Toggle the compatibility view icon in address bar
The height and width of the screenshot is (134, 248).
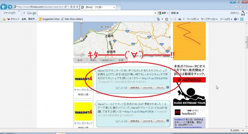tap(71, 7)
